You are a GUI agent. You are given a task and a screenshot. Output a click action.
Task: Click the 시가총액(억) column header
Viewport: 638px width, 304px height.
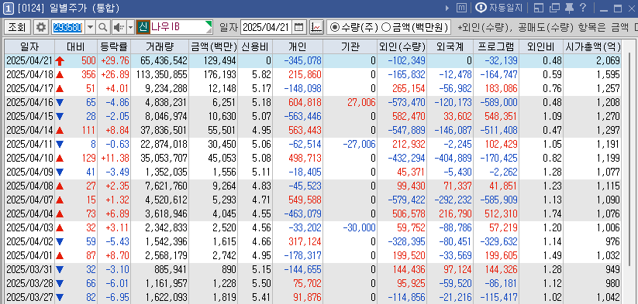[x=592, y=46]
